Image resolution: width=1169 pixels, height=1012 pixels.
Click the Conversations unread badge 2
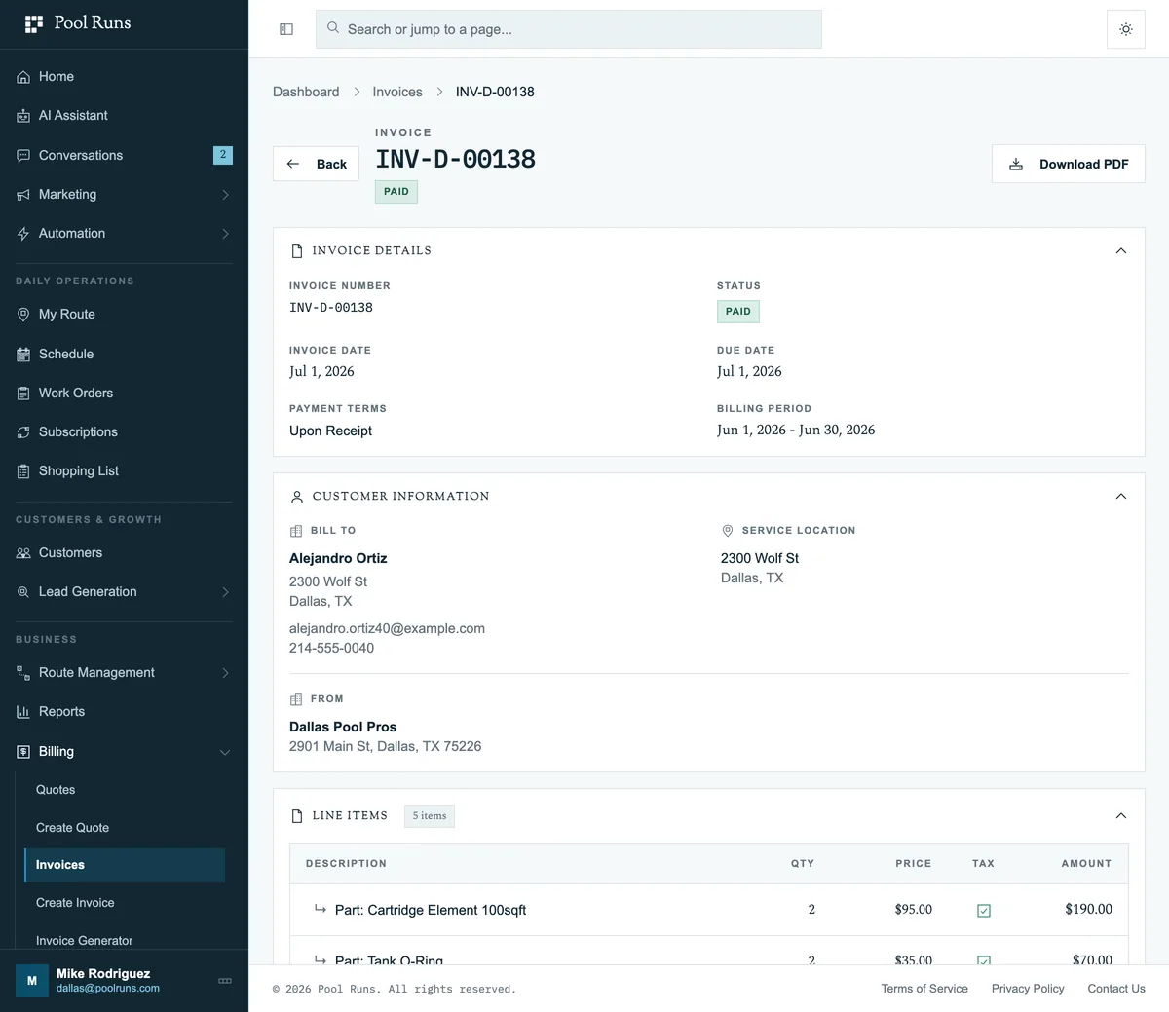[223, 155]
